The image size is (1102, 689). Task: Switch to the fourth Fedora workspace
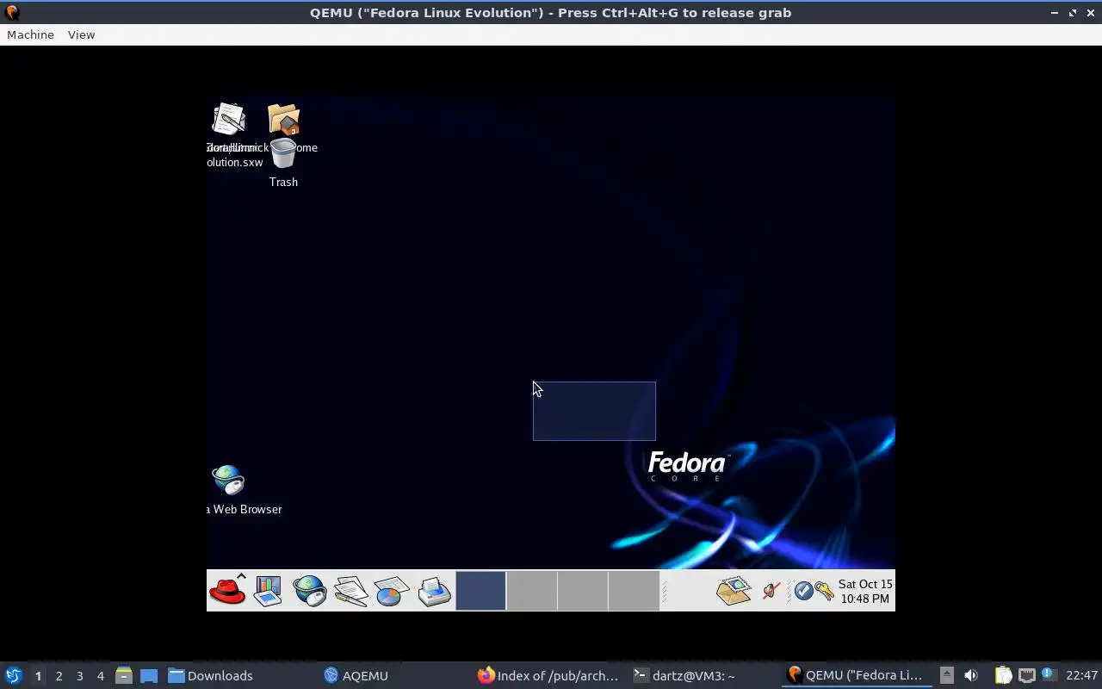[633, 591]
